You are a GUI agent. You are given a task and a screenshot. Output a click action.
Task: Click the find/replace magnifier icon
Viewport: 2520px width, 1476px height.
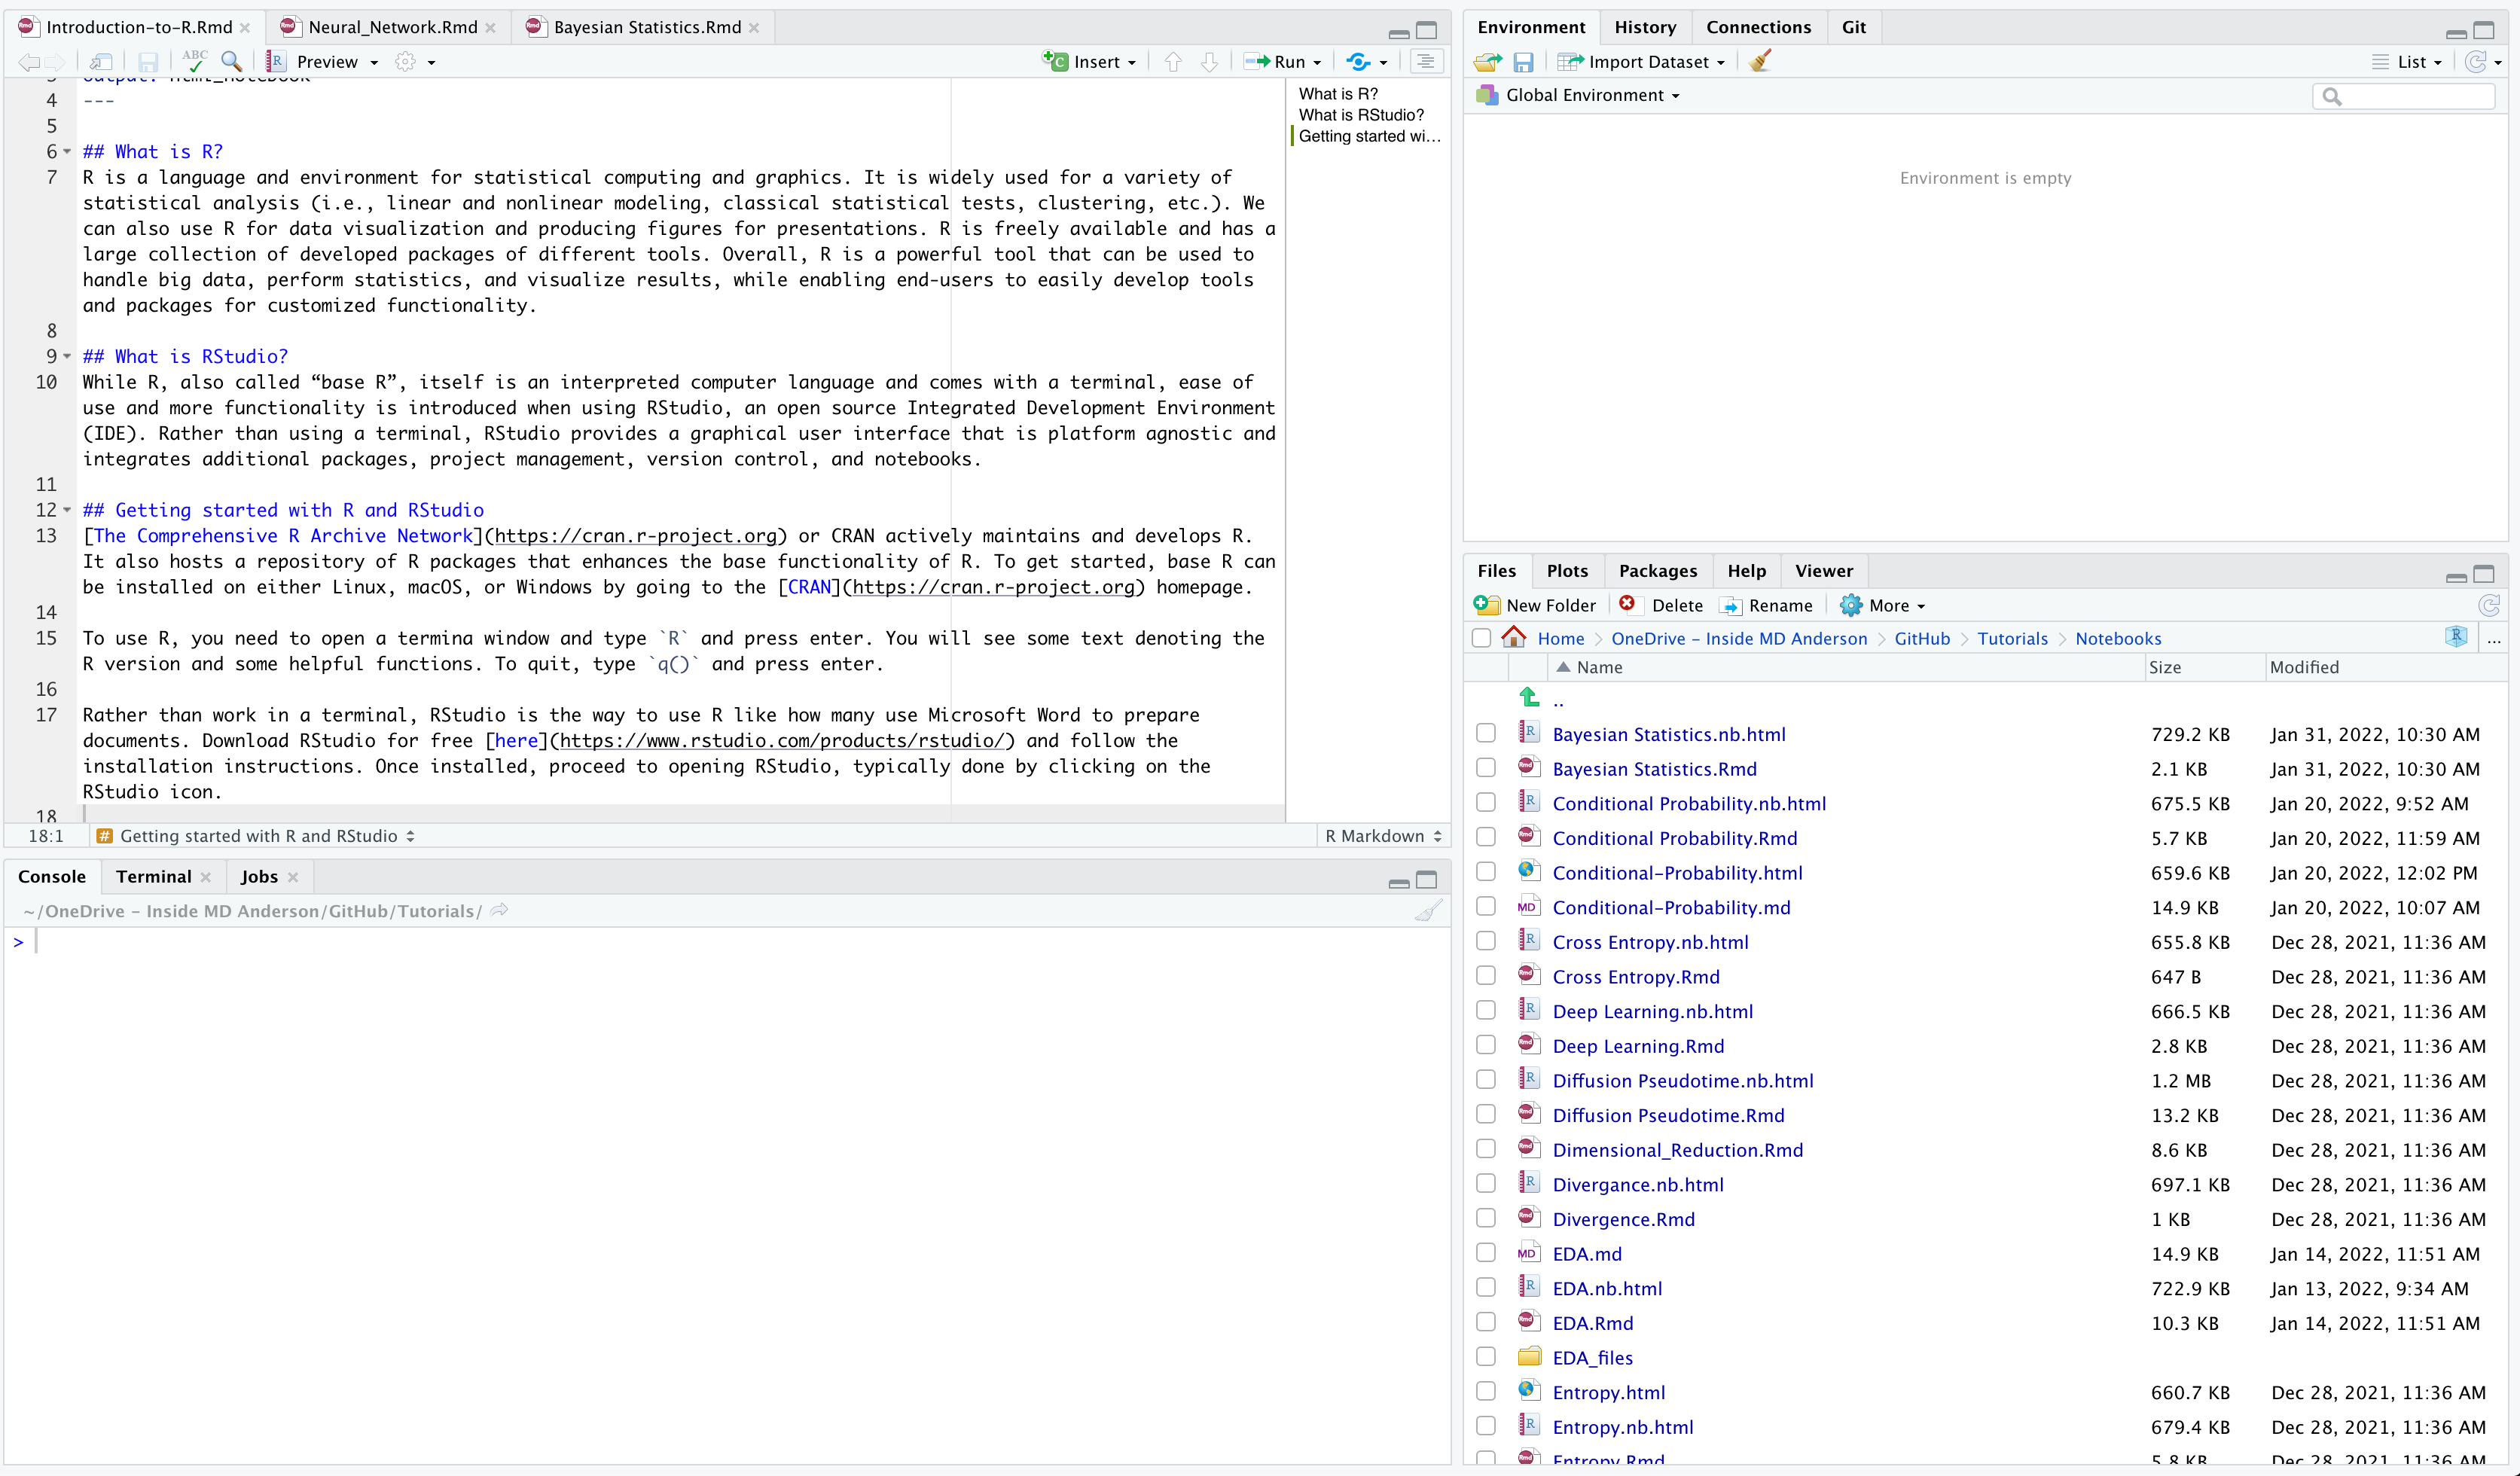pos(232,61)
